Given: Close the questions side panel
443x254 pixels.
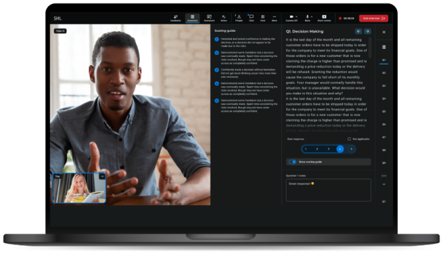Looking at the screenshot, I should coord(384,32).
